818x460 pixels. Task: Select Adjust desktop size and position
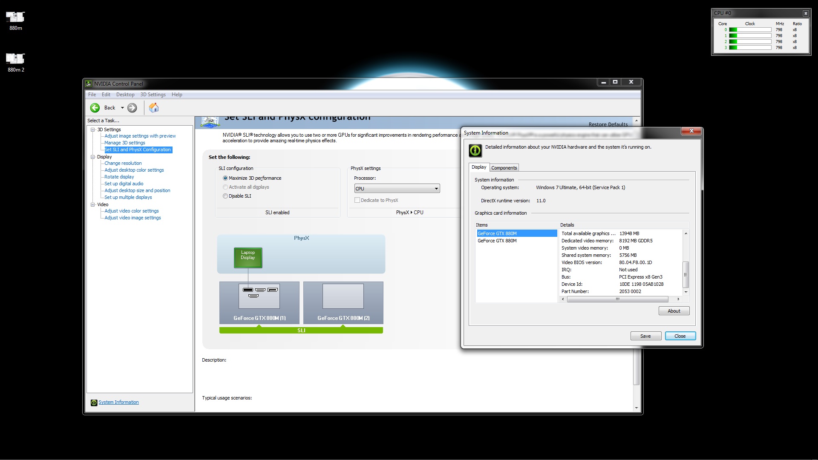click(x=137, y=190)
